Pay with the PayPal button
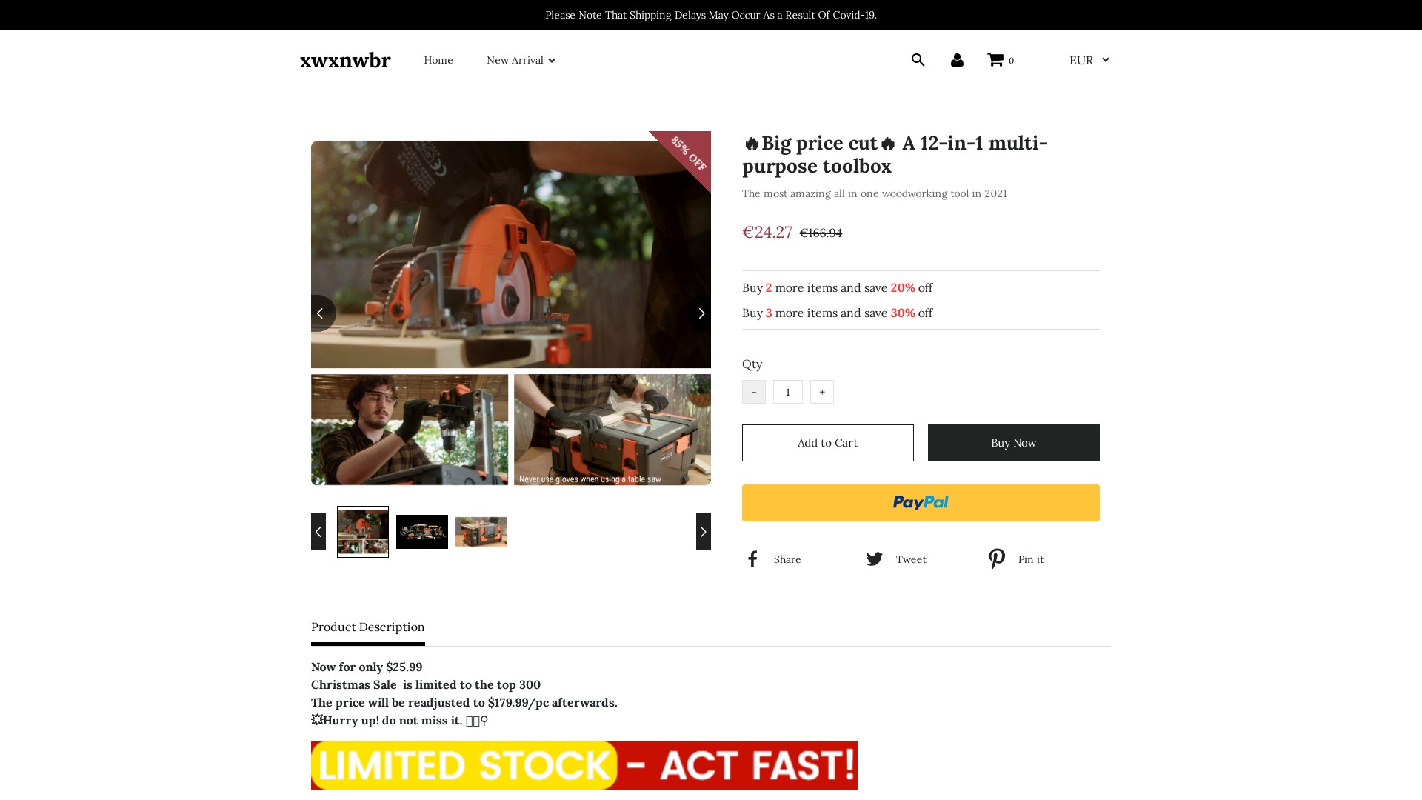The width and height of the screenshot is (1422, 800). coord(921,503)
